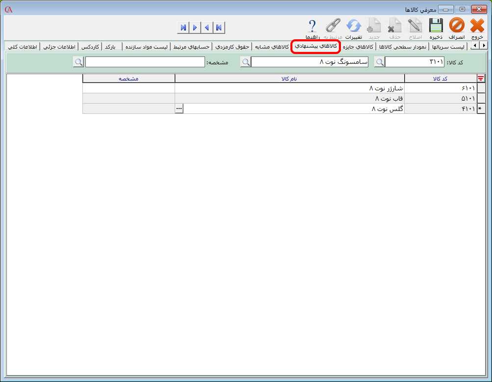Open the Help (راهنما) question mark icon

tap(312, 26)
